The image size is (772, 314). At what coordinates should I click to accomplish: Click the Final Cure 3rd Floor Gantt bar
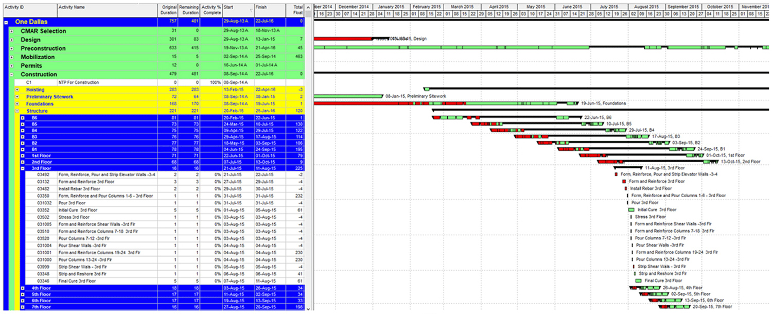coord(638,281)
